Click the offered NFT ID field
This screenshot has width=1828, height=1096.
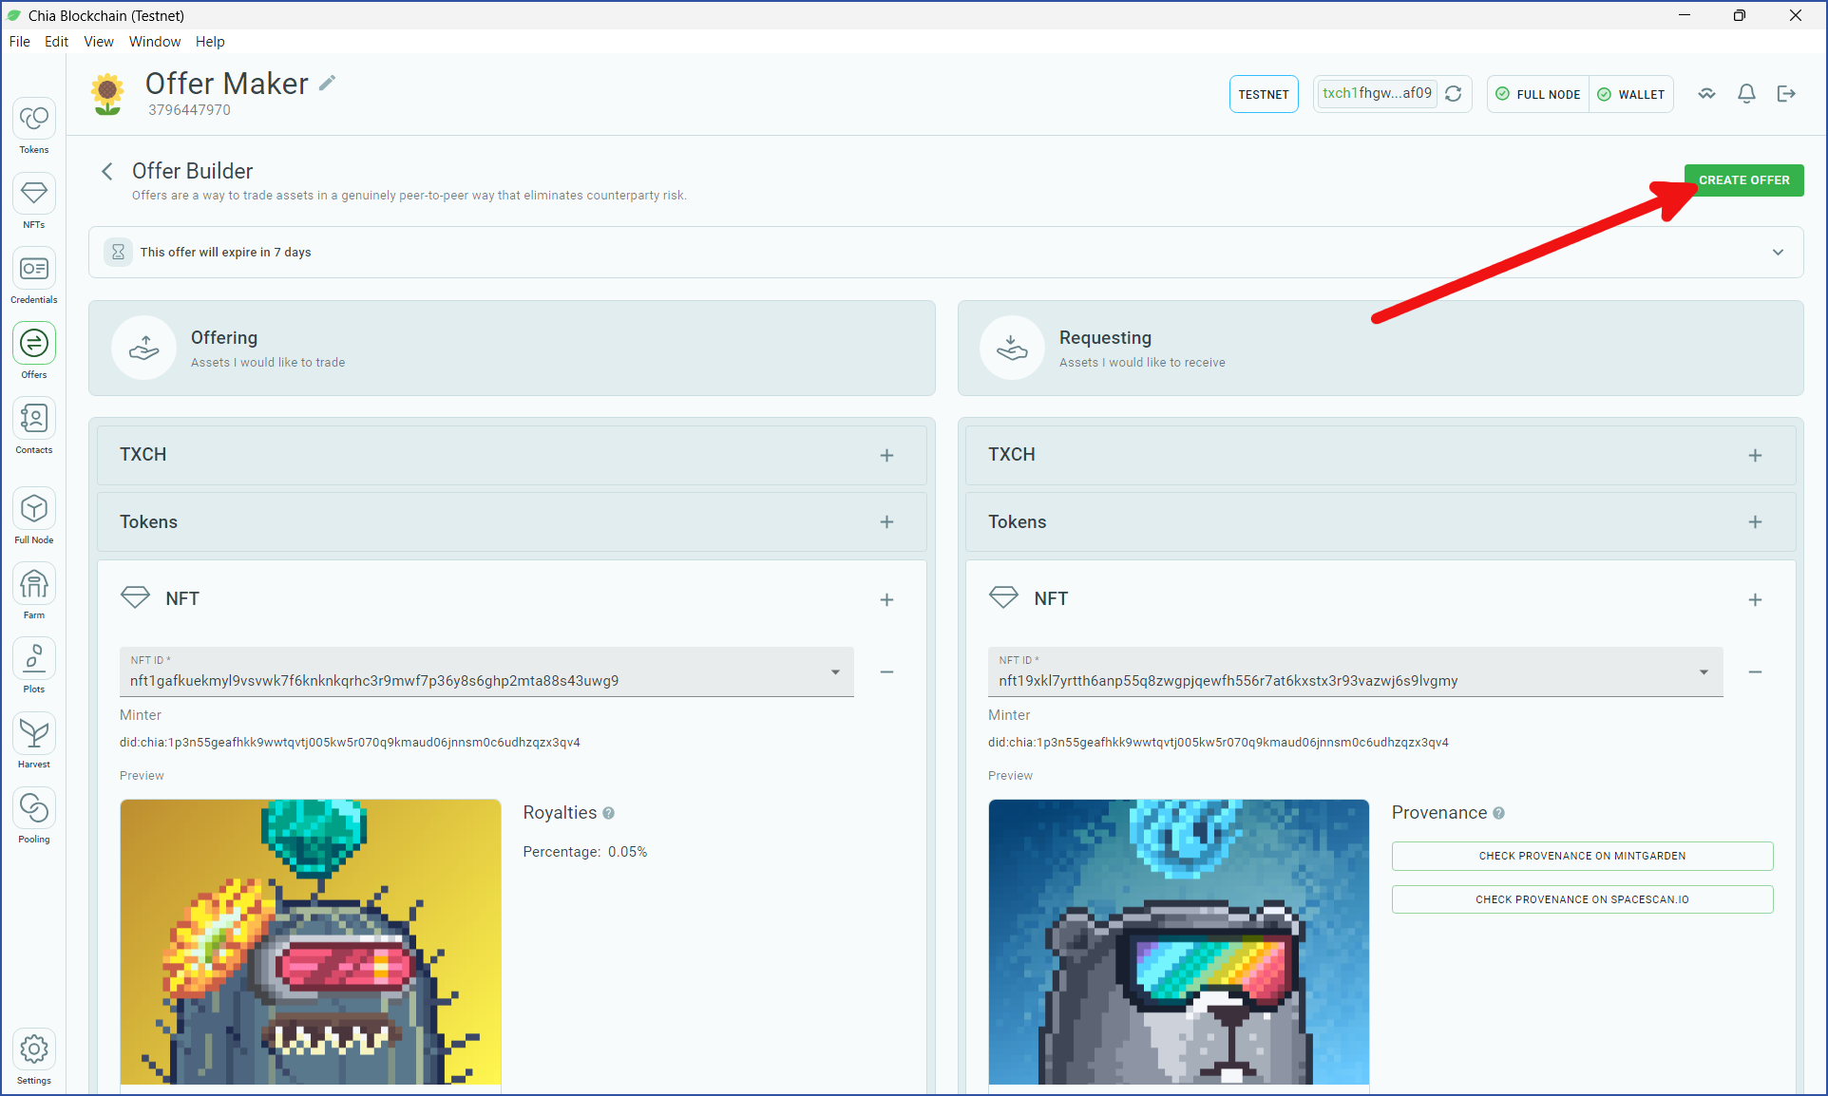click(486, 672)
